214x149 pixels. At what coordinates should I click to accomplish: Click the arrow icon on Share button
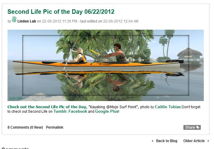coord(198,127)
